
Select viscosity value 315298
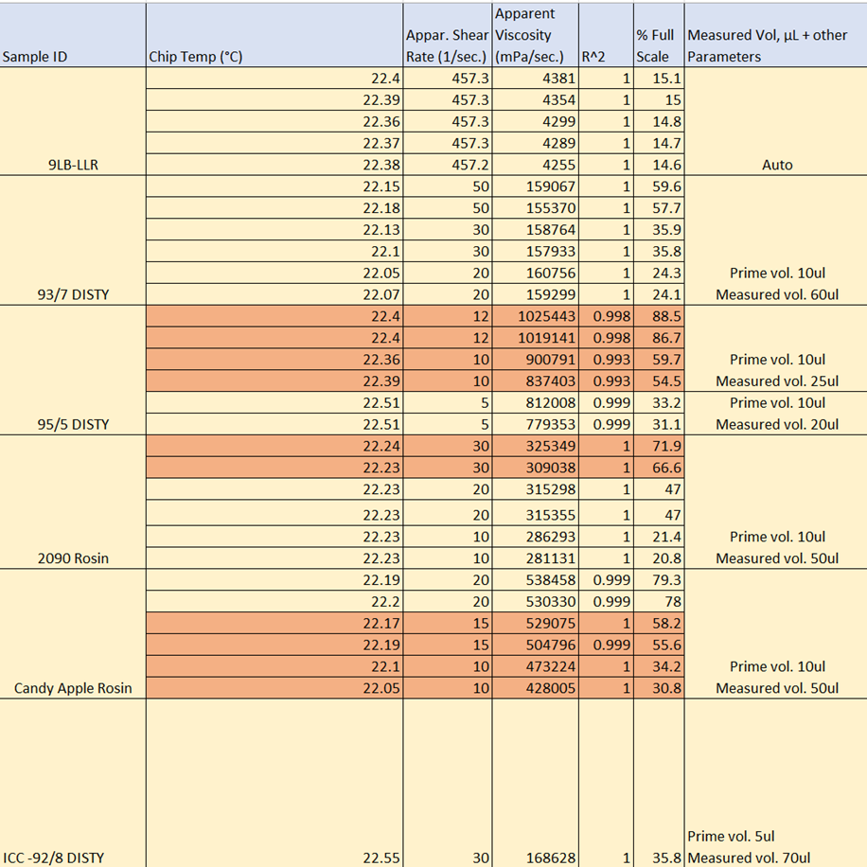coord(535,488)
